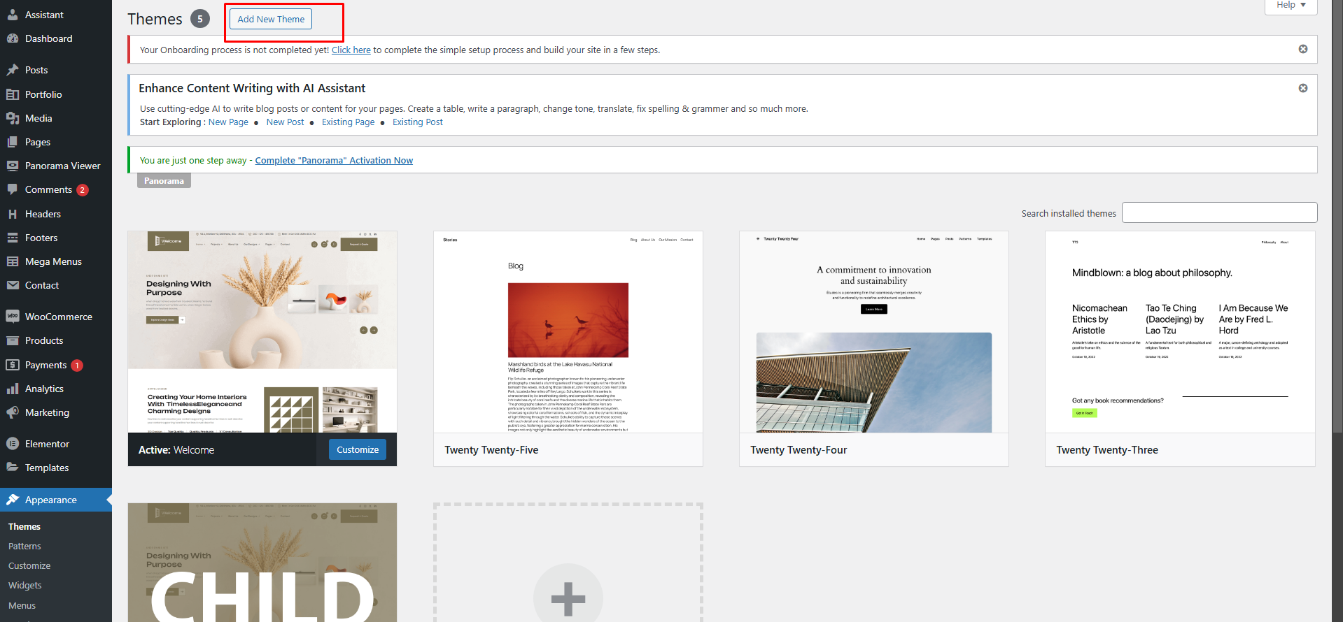
Task: Click the Appearance paintbrush icon
Action: (x=13, y=500)
